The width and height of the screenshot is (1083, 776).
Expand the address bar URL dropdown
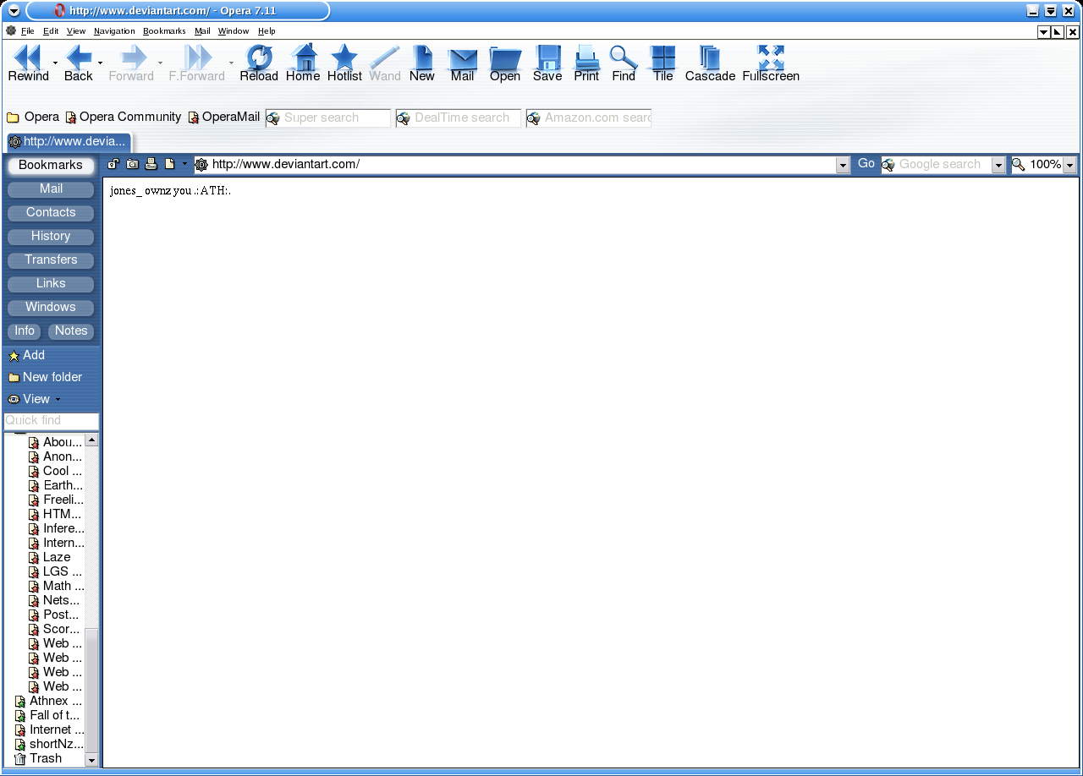click(843, 165)
